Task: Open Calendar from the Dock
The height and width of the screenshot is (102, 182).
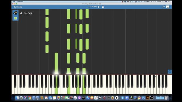Action: 46,98
